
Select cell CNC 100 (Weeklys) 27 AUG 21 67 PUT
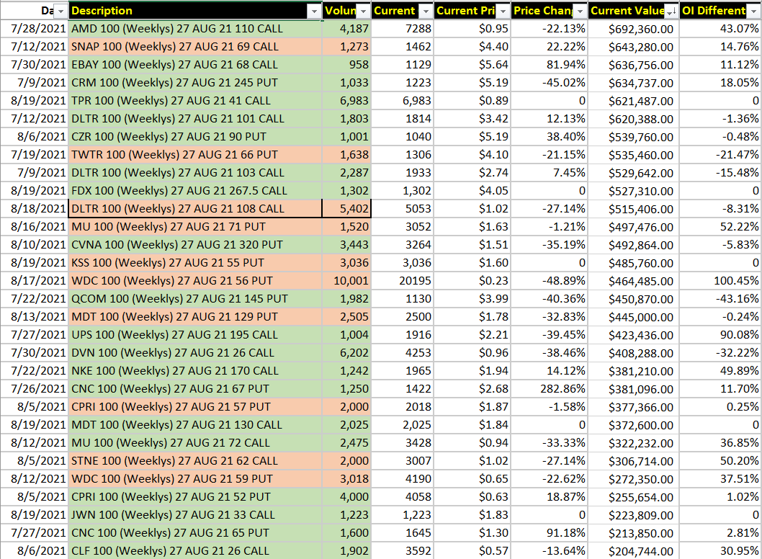[x=195, y=388]
